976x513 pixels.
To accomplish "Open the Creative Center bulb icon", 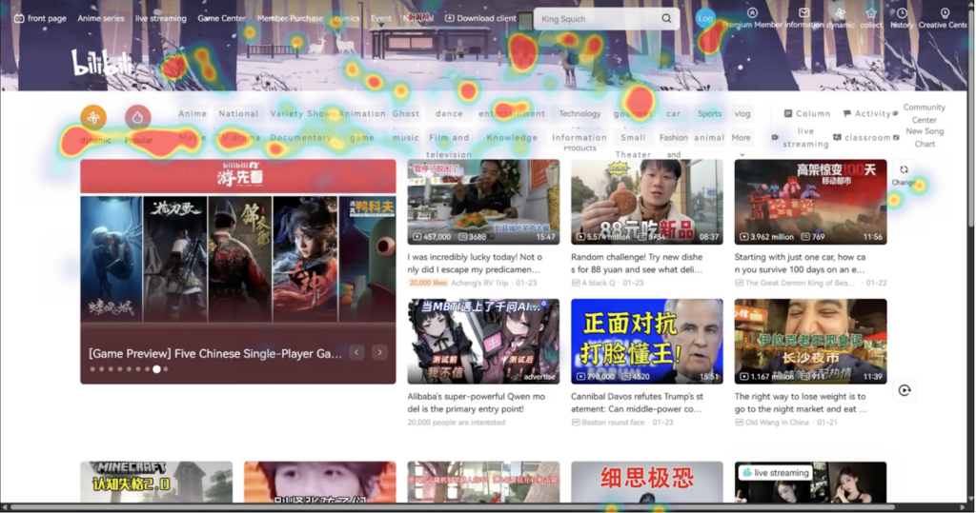I will tap(945, 13).
